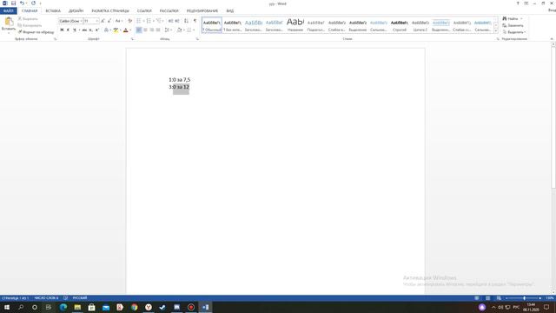Click the Undo arrow icon
The width and height of the screenshot is (556, 313).
coord(22,3)
